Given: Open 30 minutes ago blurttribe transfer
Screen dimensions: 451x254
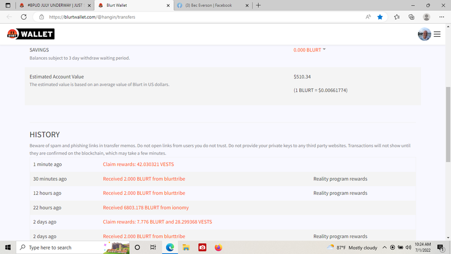Looking at the screenshot, I should 144,178.
